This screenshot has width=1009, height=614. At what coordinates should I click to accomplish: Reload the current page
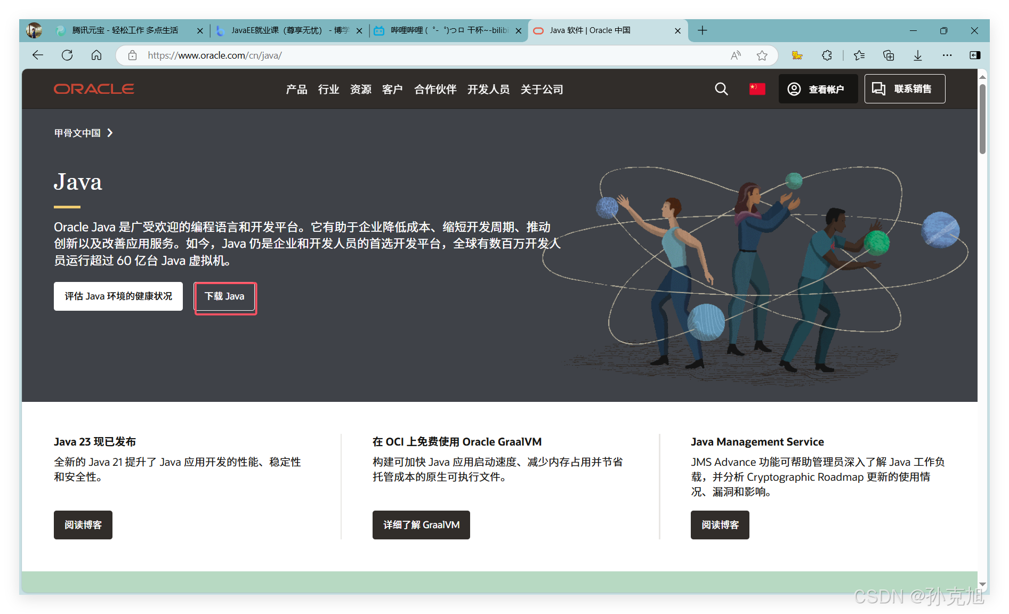[x=67, y=55]
